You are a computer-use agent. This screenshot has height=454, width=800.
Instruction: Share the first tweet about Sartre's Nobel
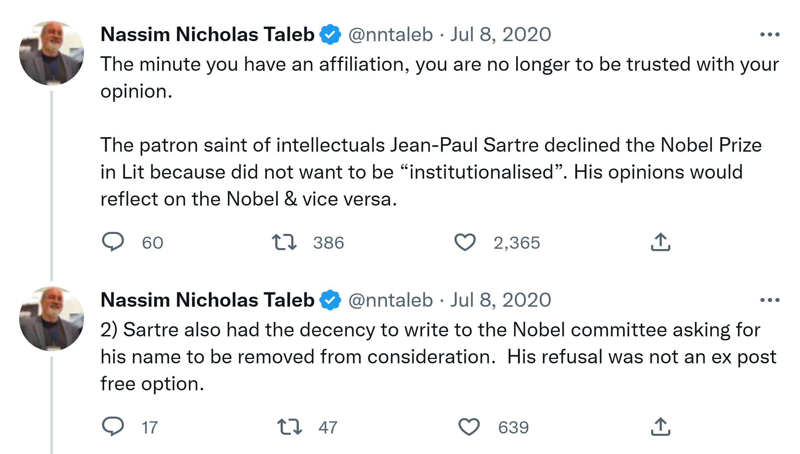(x=660, y=242)
